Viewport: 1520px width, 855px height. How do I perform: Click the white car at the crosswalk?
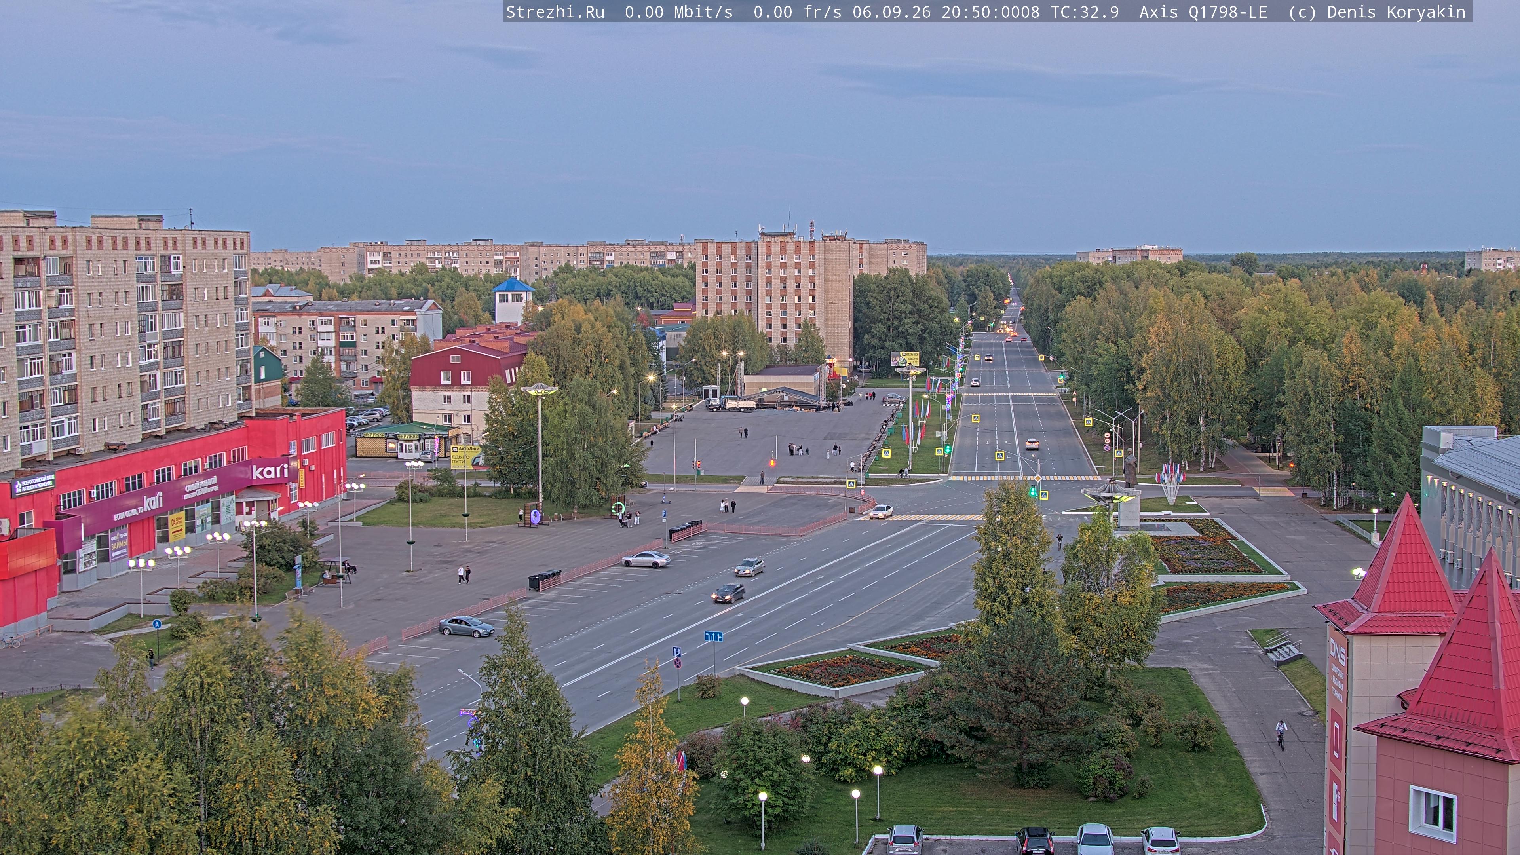point(881,511)
